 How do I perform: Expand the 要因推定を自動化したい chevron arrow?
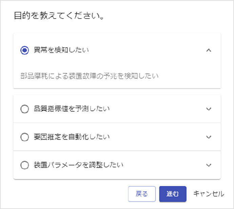tap(209, 137)
